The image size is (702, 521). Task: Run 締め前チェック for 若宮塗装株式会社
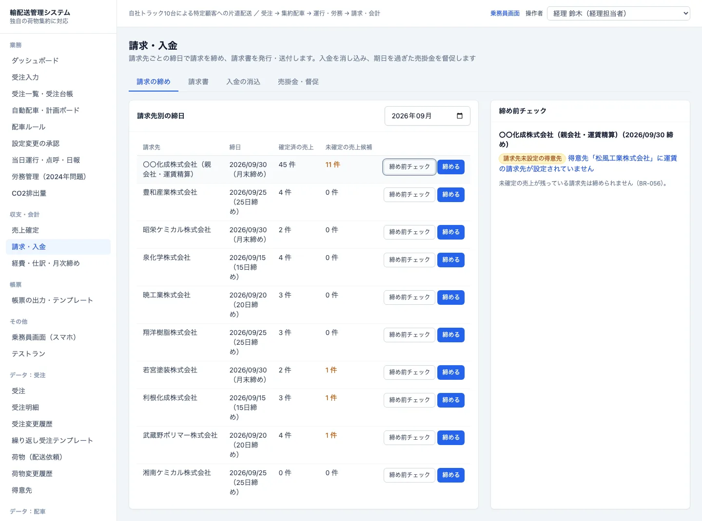[x=409, y=372]
